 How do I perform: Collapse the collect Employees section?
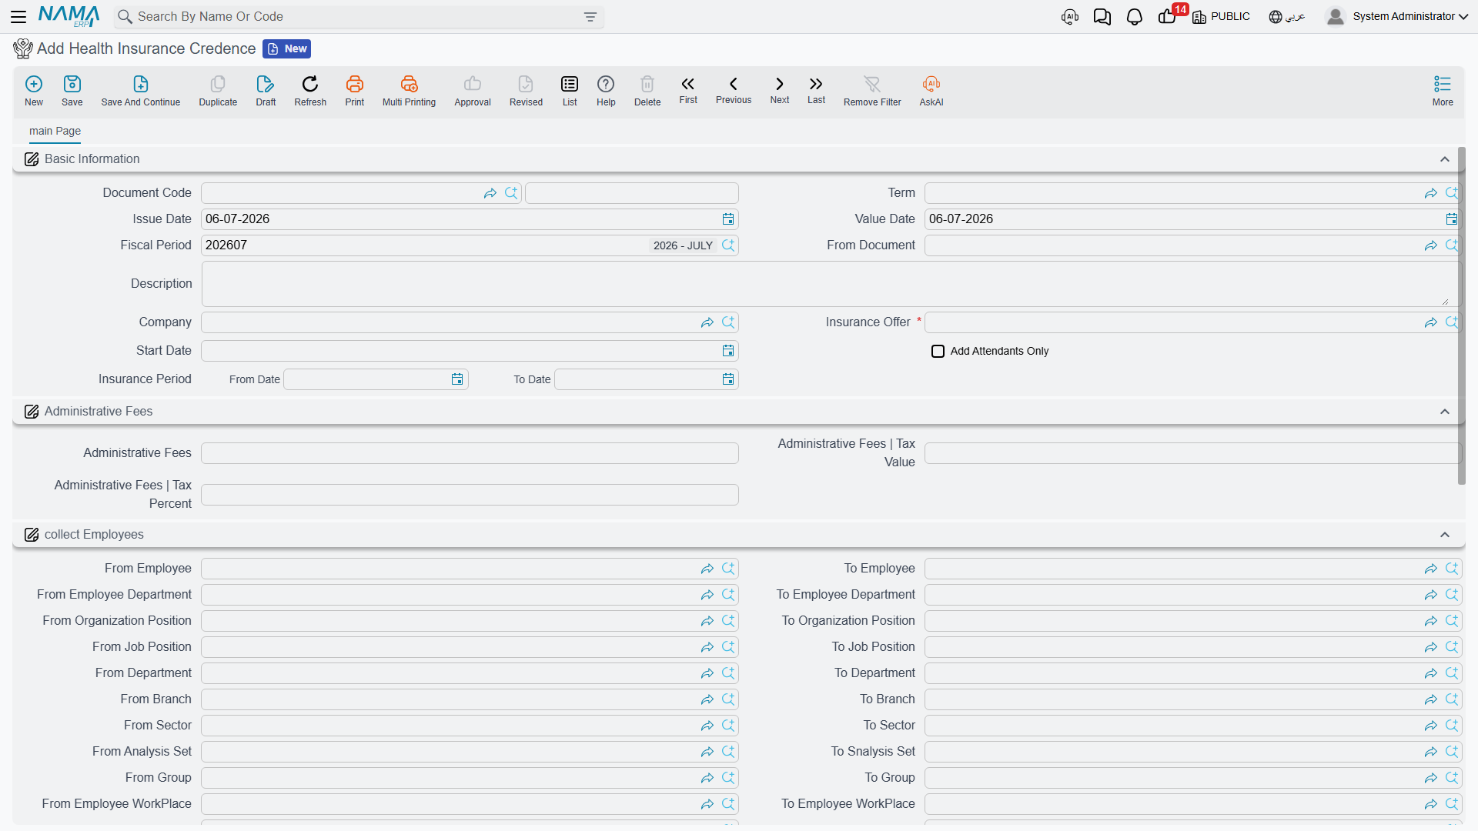[1444, 535]
